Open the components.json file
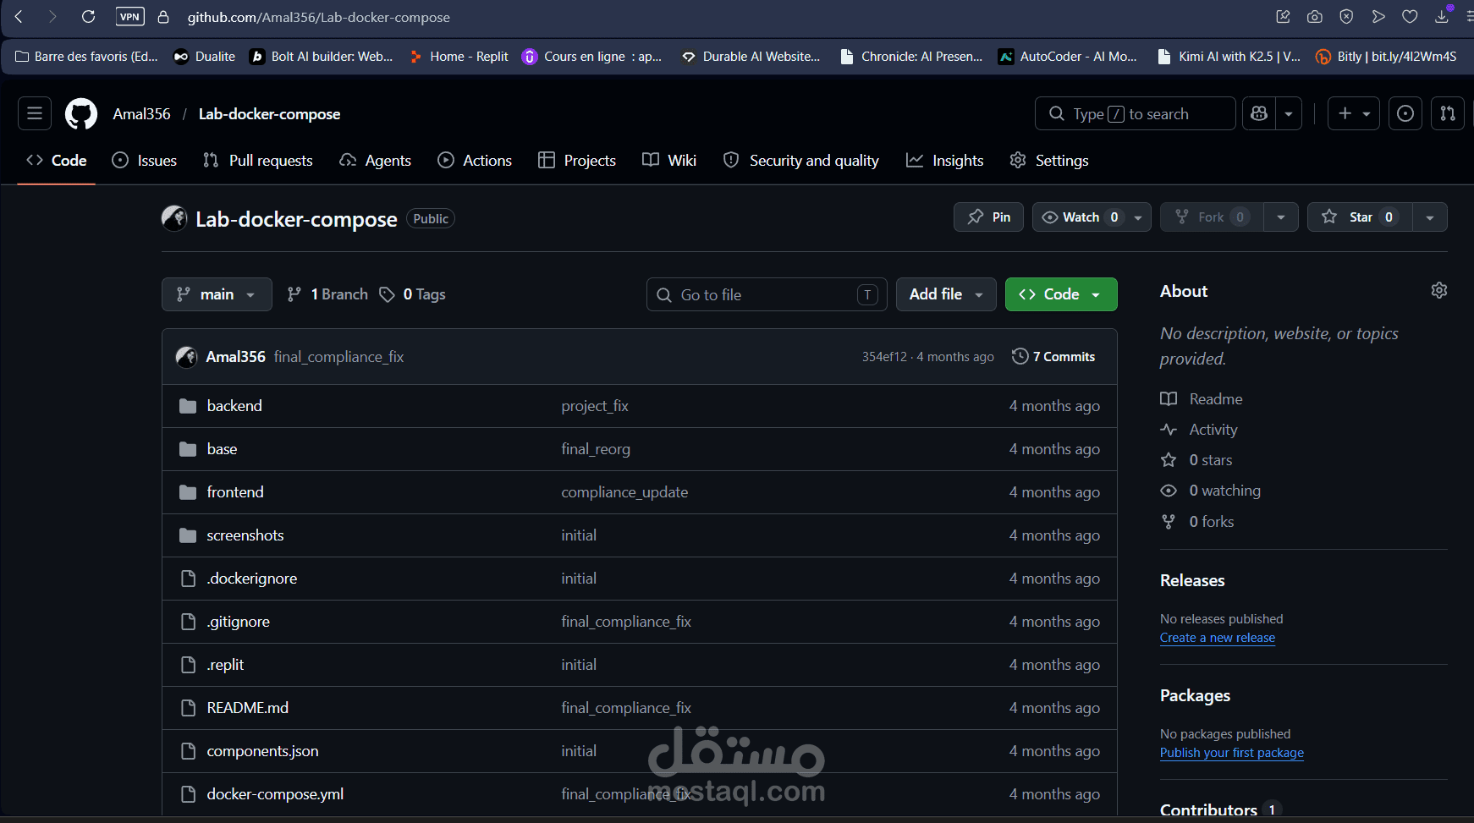Screen dimensions: 1474x823 pos(263,751)
